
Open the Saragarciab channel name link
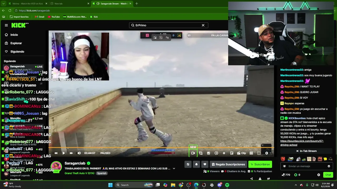75,163
